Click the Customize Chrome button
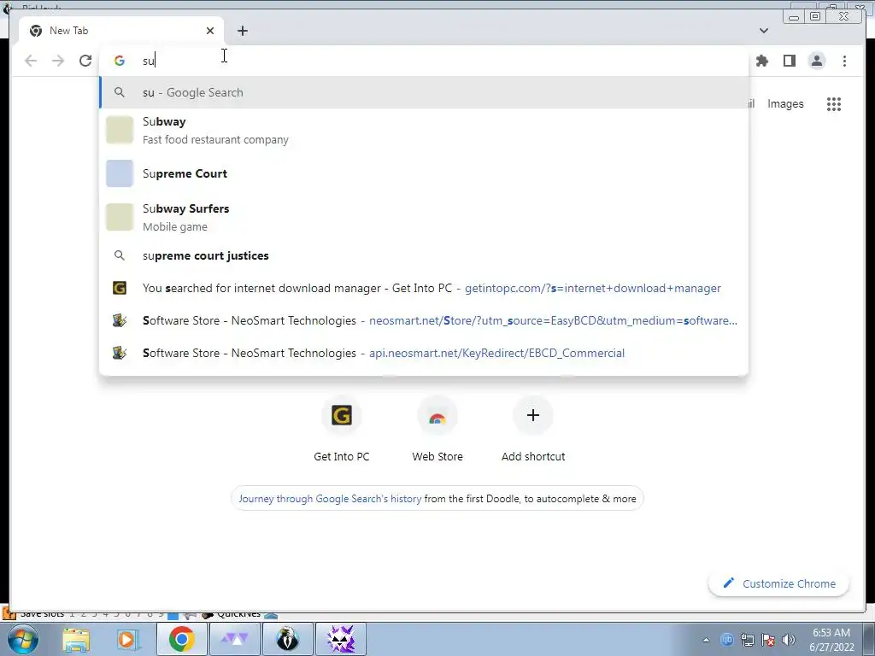Image resolution: width=875 pixels, height=656 pixels. click(779, 583)
